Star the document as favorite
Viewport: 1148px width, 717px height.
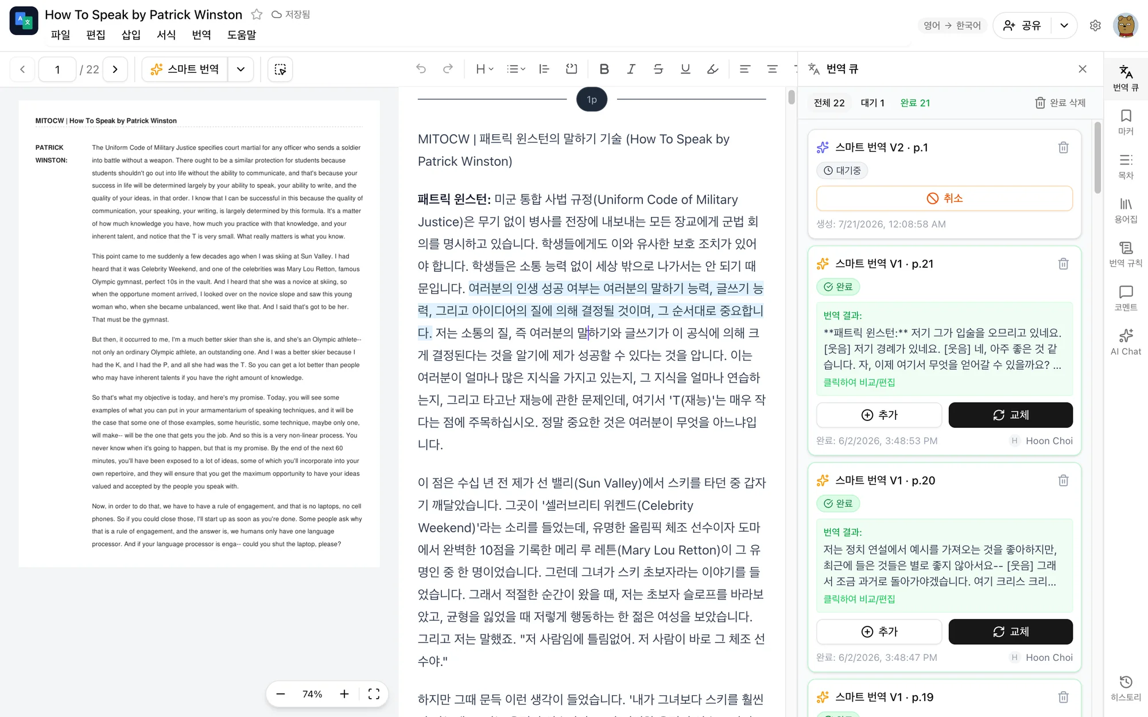click(257, 14)
